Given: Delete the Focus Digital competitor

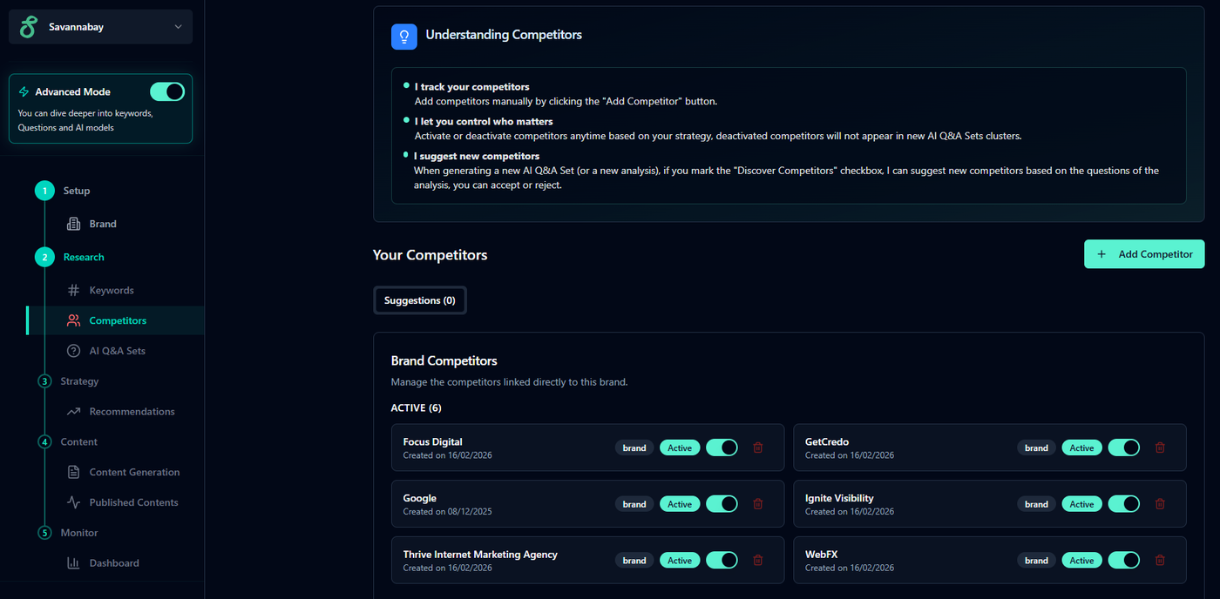Looking at the screenshot, I should (757, 448).
